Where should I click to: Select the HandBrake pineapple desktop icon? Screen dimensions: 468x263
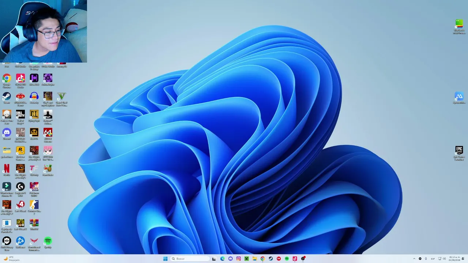coord(48,170)
